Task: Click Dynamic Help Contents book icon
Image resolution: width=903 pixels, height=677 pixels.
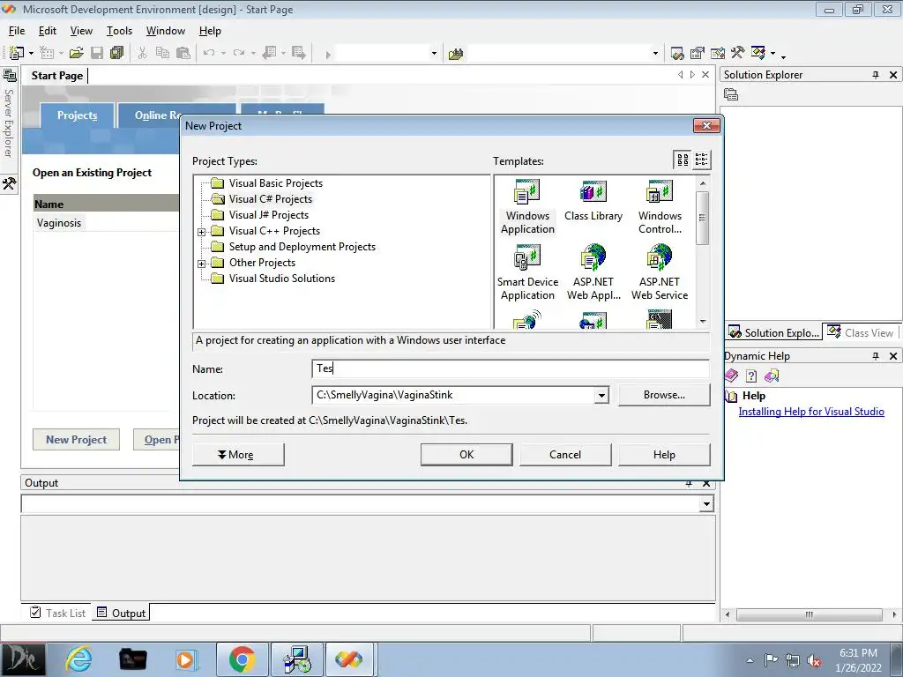Action: pyautogui.click(x=731, y=376)
